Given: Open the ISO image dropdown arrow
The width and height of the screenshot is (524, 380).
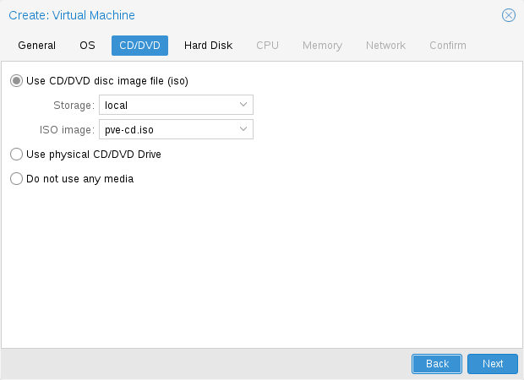Looking at the screenshot, I should (x=243, y=129).
